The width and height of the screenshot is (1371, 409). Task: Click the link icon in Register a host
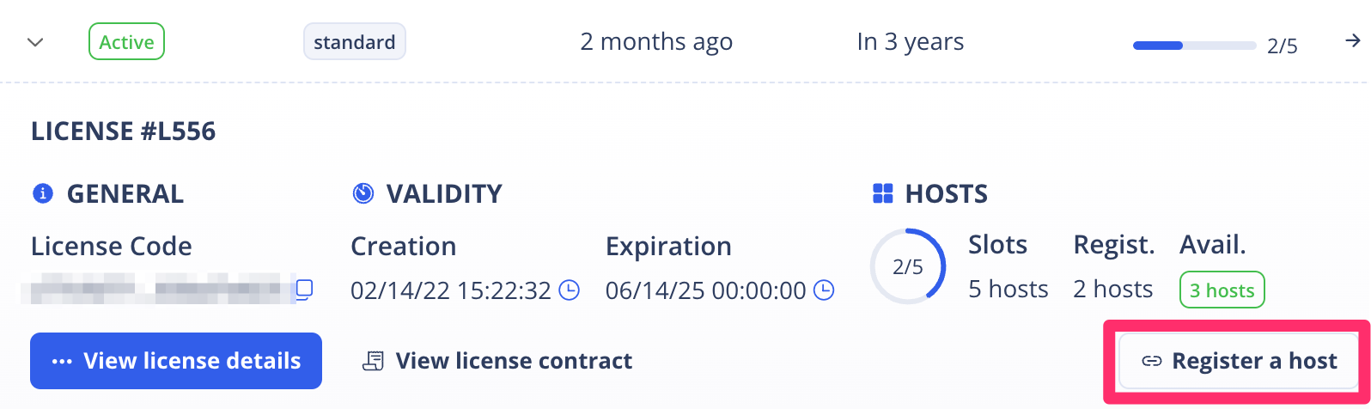point(1151,362)
